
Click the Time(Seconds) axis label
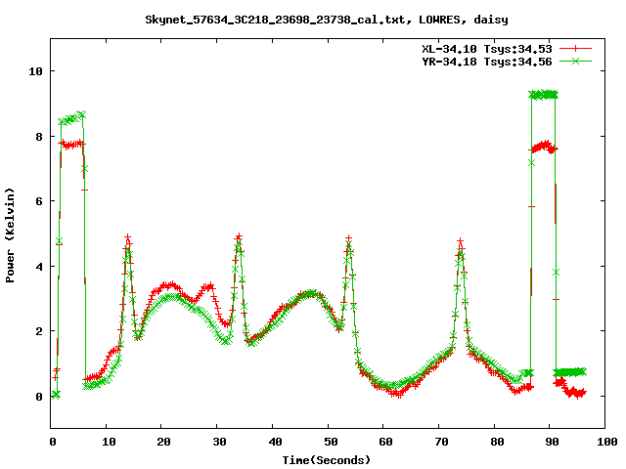(327, 460)
